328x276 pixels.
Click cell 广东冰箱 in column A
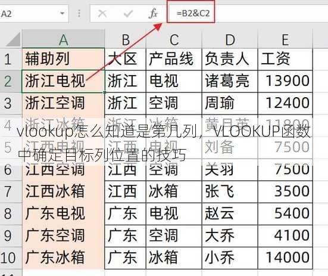pos(63,258)
